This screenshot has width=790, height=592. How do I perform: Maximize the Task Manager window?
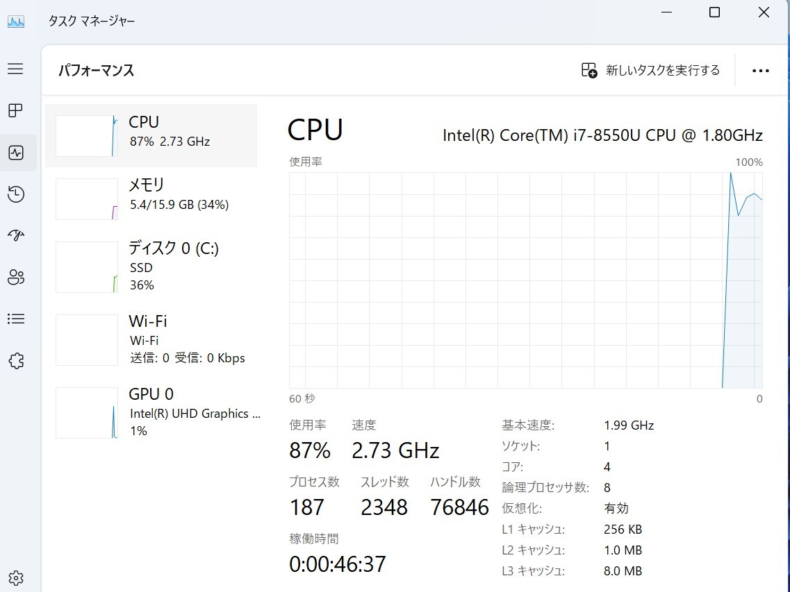coord(714,12)
